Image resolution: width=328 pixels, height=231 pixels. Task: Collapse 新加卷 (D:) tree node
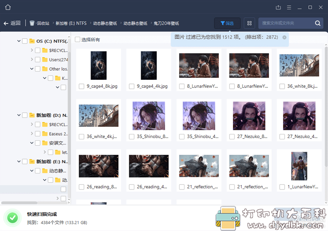coord(19,115)
